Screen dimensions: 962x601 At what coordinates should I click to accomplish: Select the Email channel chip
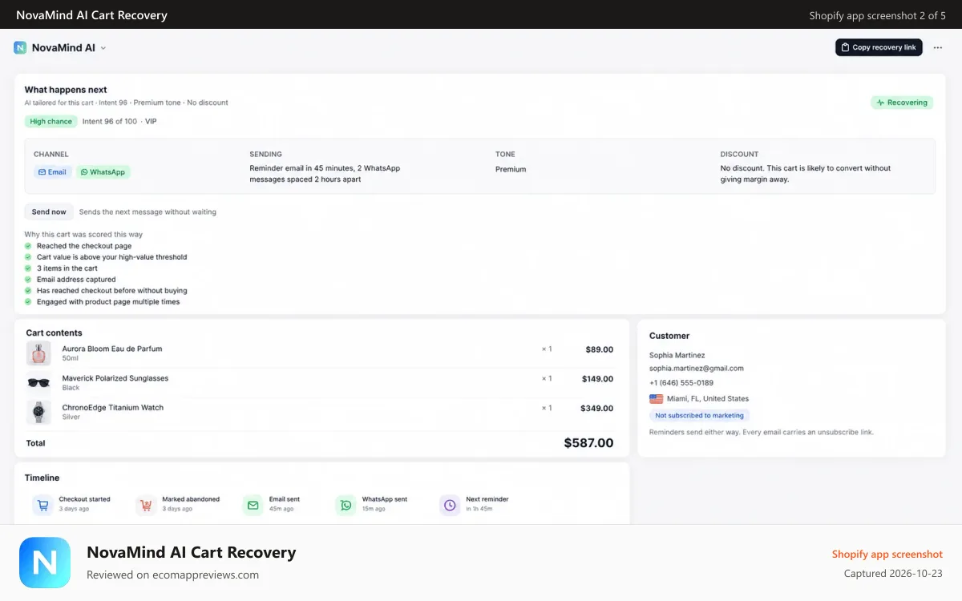click(x=52, y=172)
